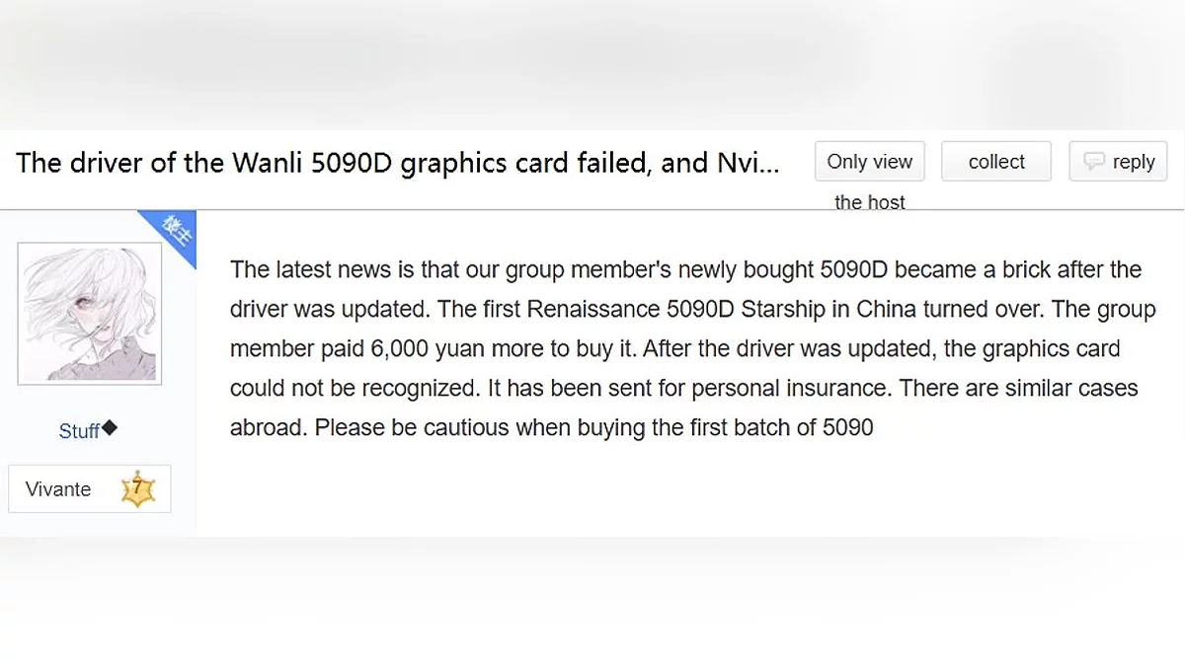1185x666 pixels.
Task: Click the gold level 7 star badge
Action: pos(138,488)
